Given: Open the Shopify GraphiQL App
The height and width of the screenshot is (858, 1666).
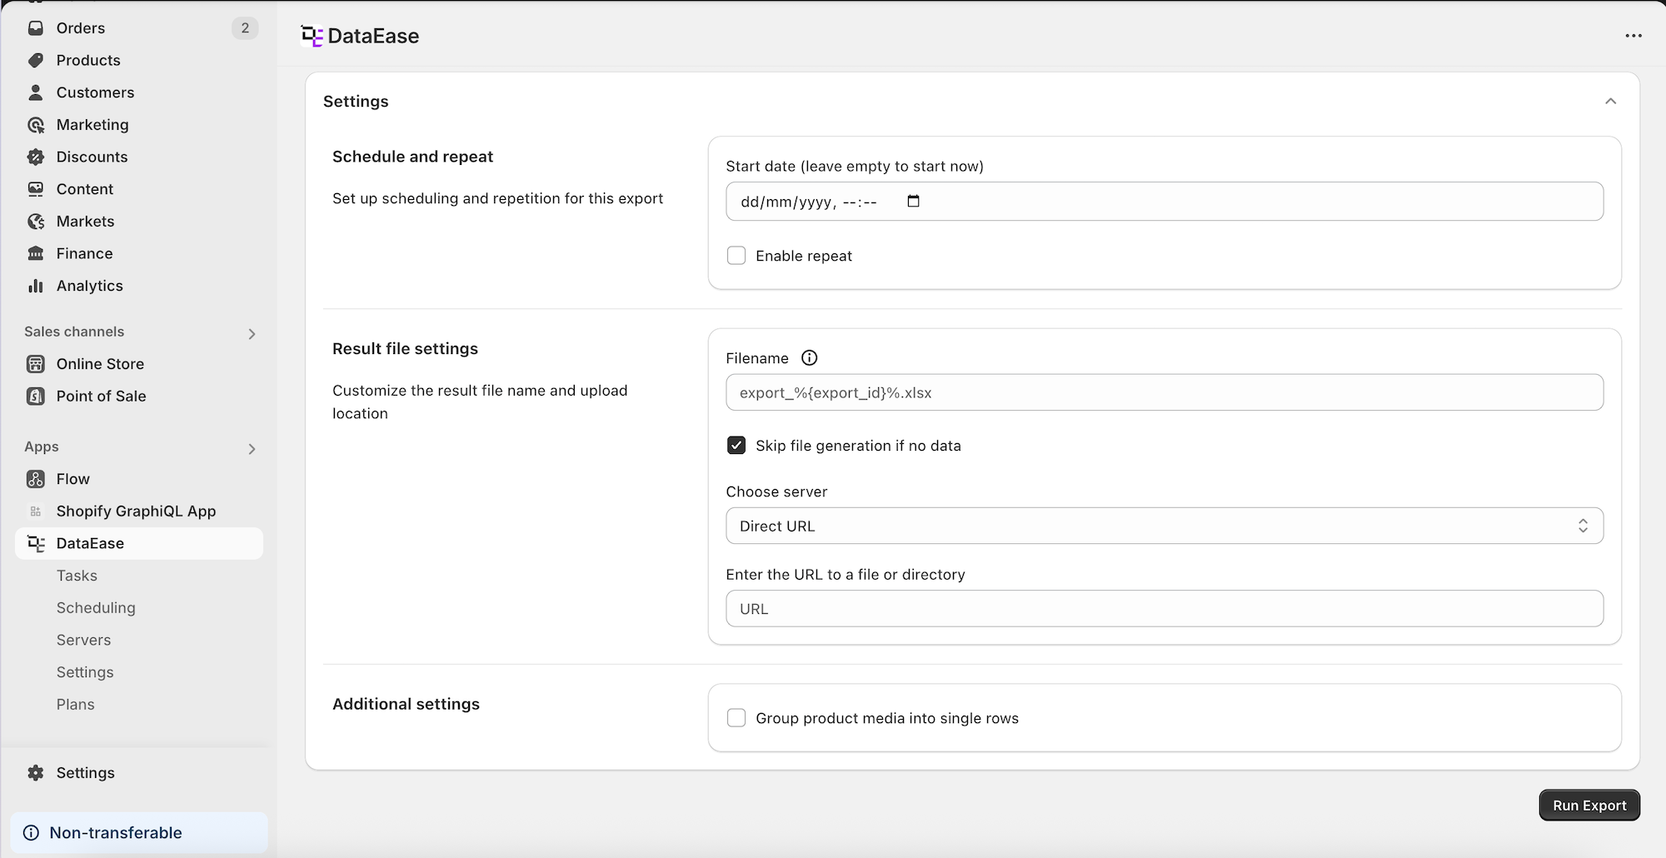Looking at the screenshot, I should click(x=136, y=511).
